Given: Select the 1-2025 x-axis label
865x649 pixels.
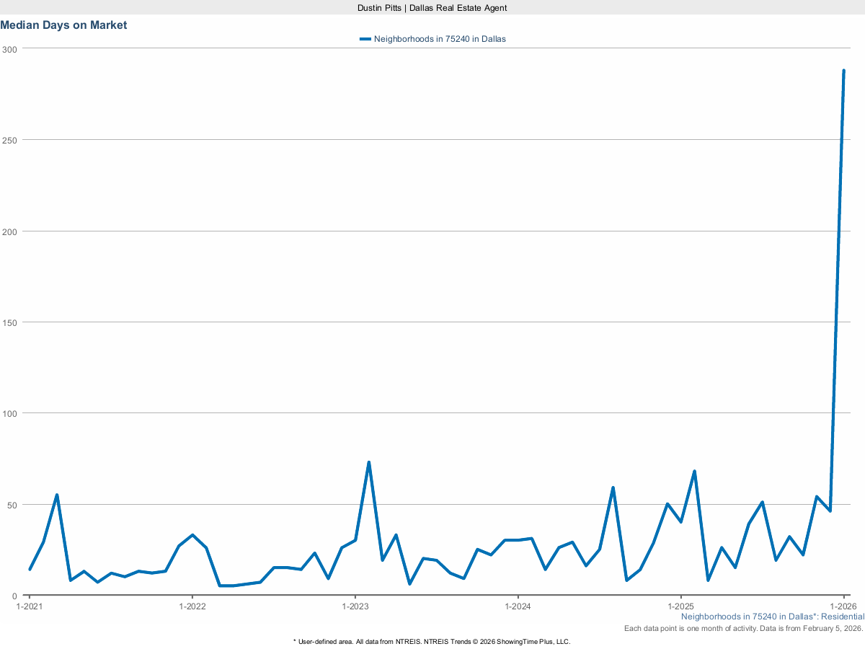Looking at the screenshot, I should [680, 606].
